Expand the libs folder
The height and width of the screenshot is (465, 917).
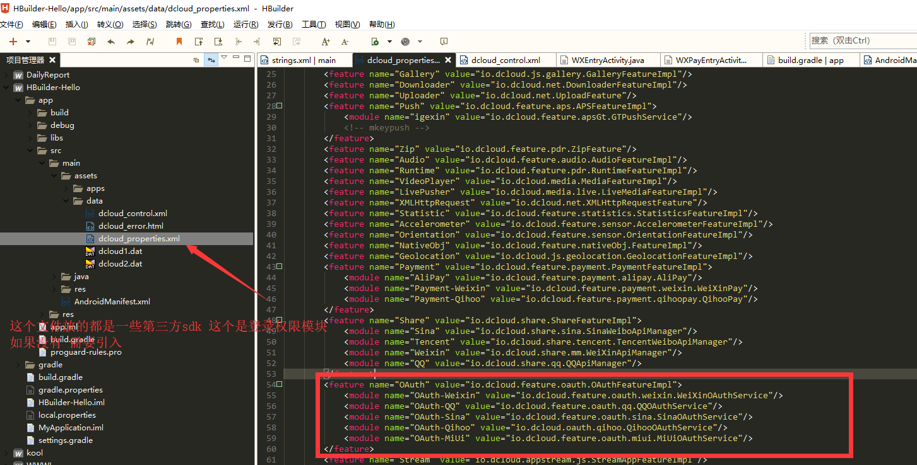pyautogui.click(x=30, y=138)
